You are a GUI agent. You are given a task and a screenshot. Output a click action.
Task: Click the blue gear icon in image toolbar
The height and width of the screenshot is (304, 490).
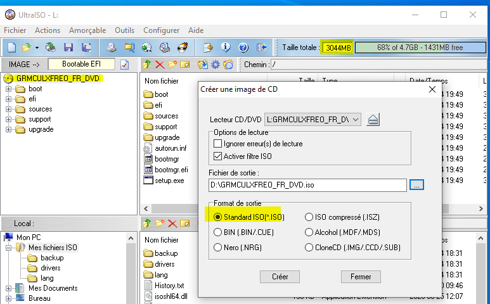click(216, 65)
